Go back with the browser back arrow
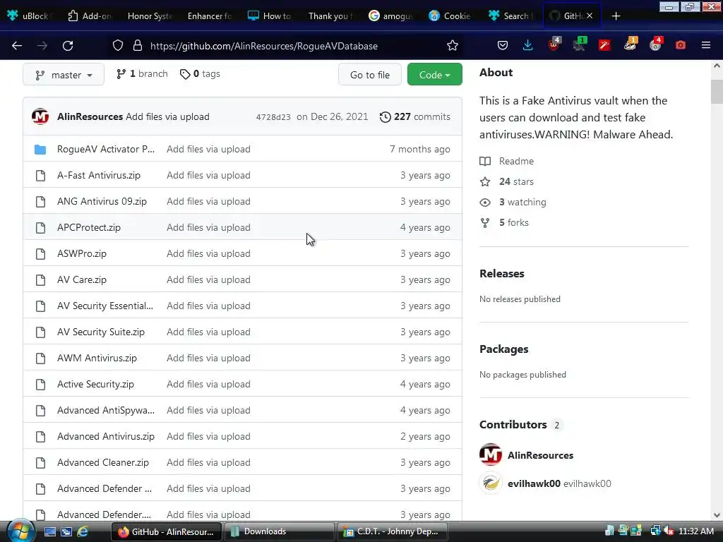The height and width of the screenshot is (542, 723). click(17, 46)
